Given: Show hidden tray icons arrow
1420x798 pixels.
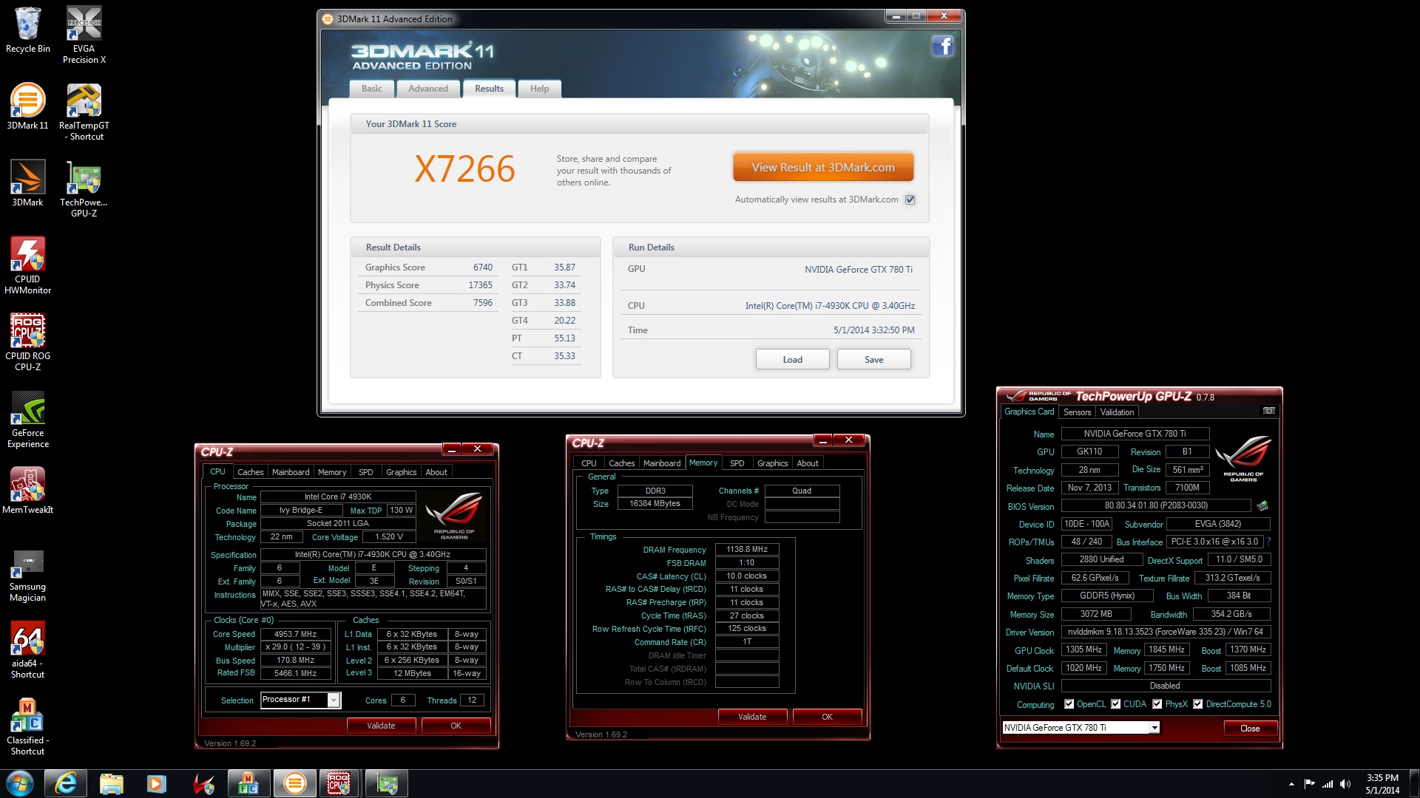Looking at the screenshot, I should [x=1291, y=784].
